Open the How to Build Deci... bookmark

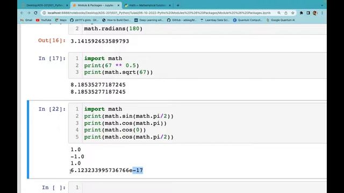pyautogui.click(x=117, y=20)
